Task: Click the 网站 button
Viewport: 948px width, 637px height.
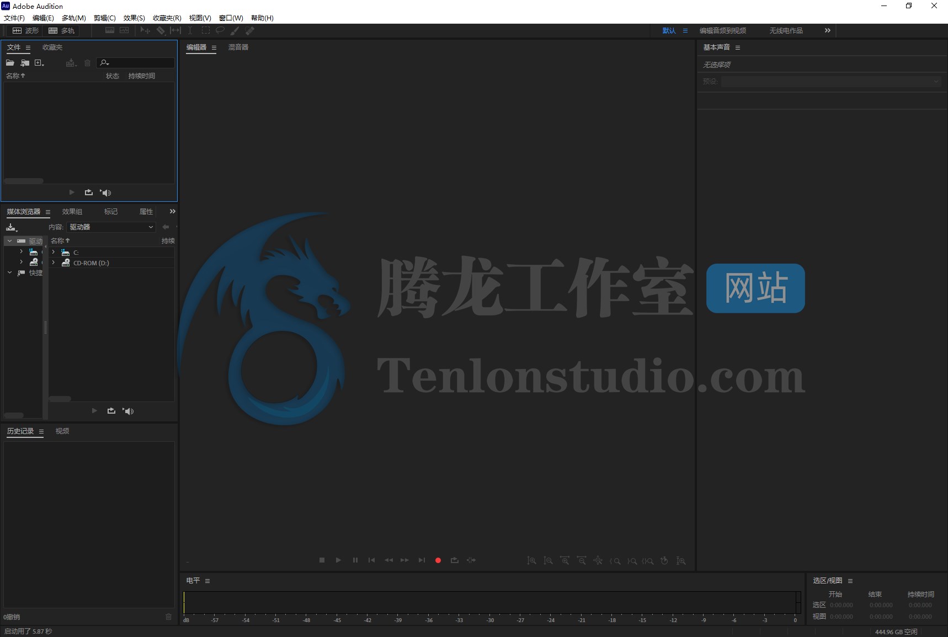Action: coord(755,288)
